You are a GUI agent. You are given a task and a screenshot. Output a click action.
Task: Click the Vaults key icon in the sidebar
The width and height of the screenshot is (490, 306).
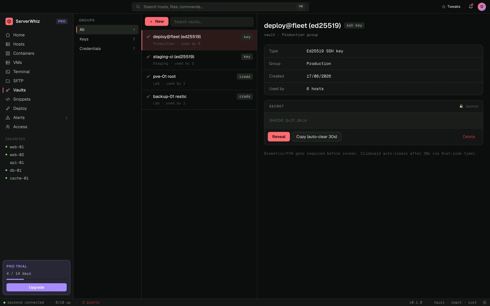(8, 90)
